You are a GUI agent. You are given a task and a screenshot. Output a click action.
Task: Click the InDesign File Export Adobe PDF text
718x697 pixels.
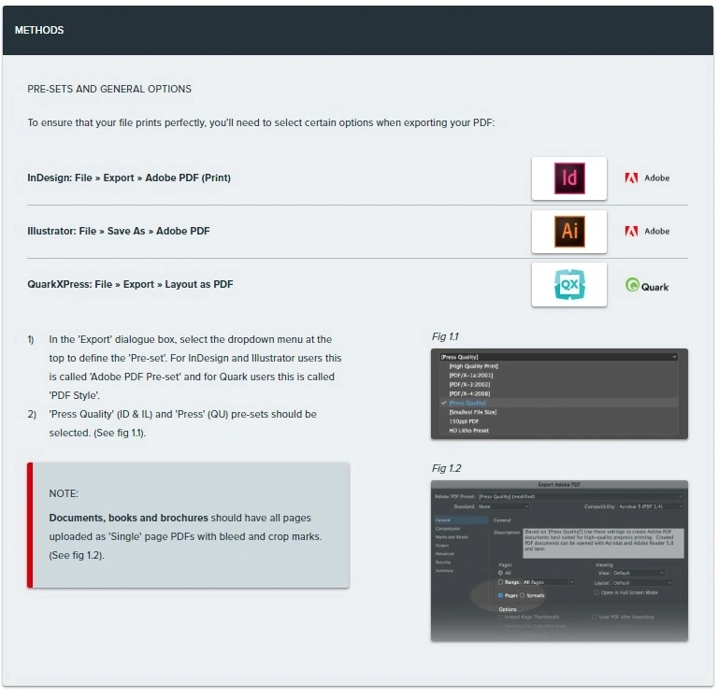[129, 178]
